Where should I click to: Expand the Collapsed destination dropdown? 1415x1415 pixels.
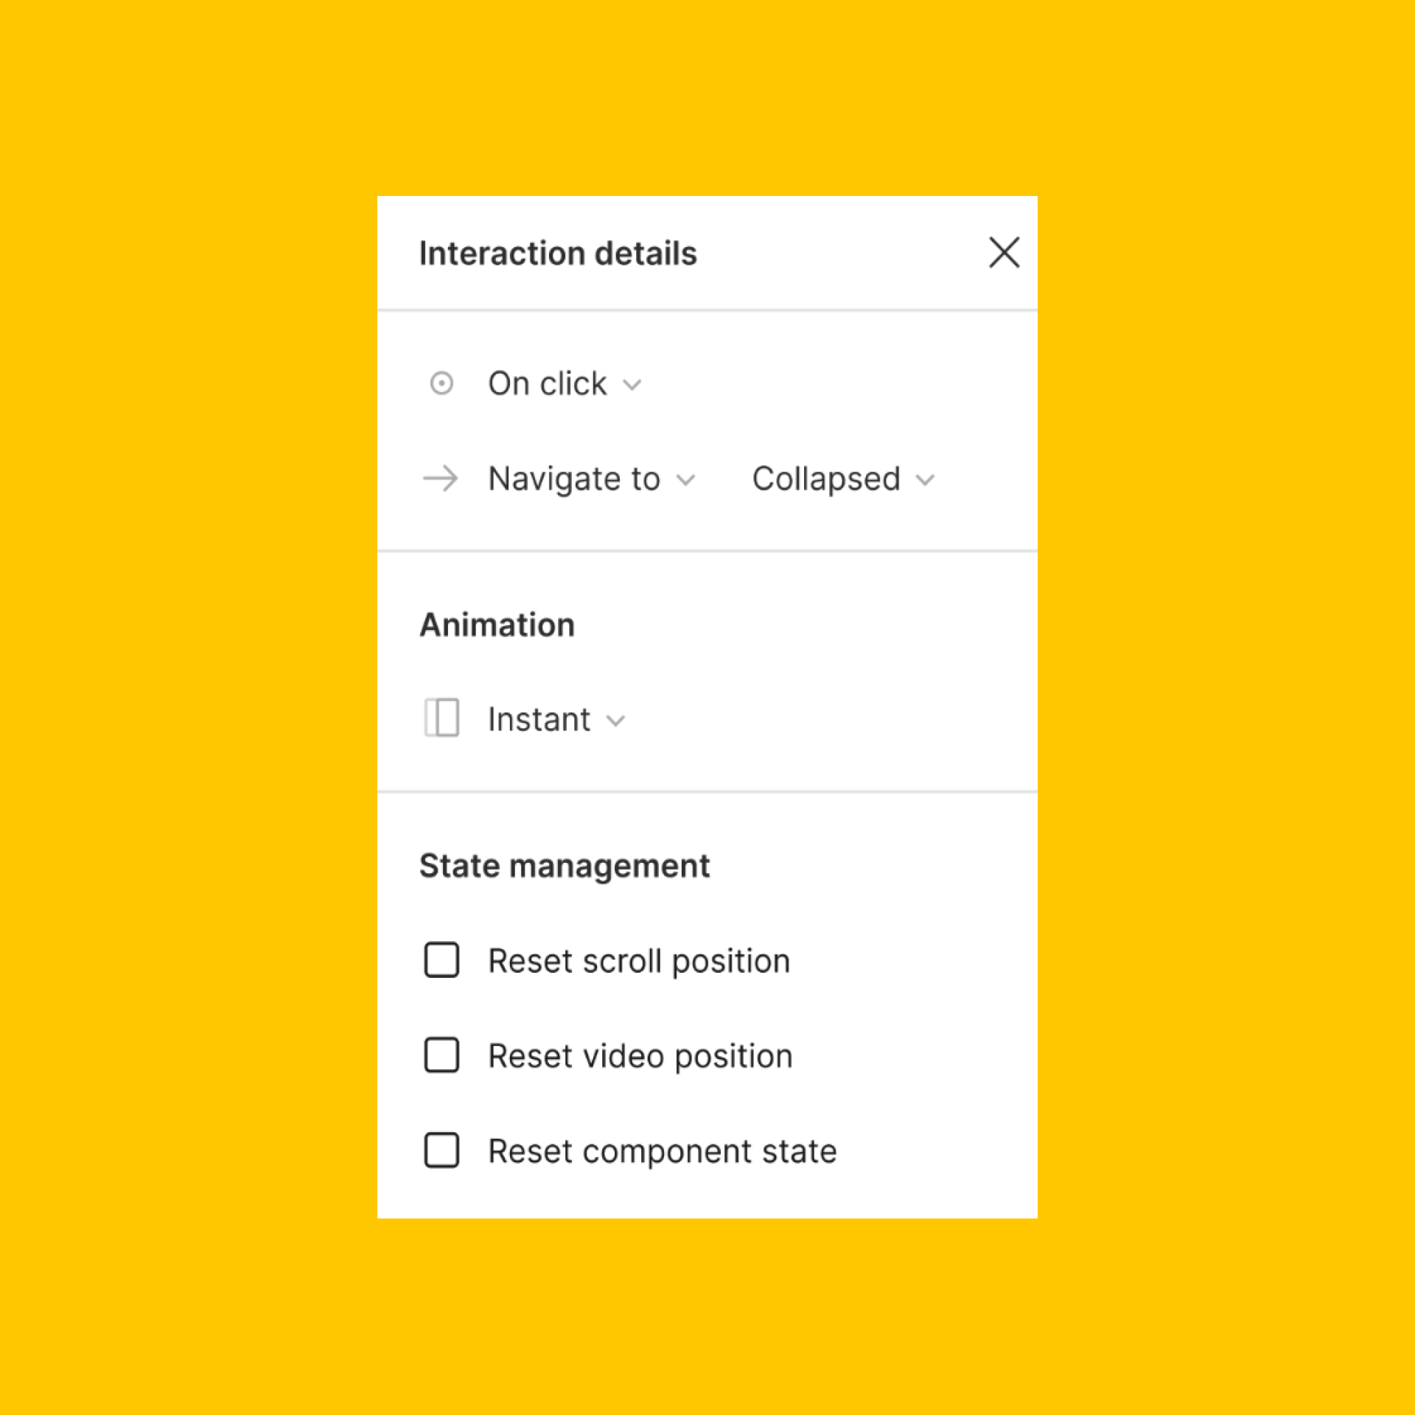(826, 479)
